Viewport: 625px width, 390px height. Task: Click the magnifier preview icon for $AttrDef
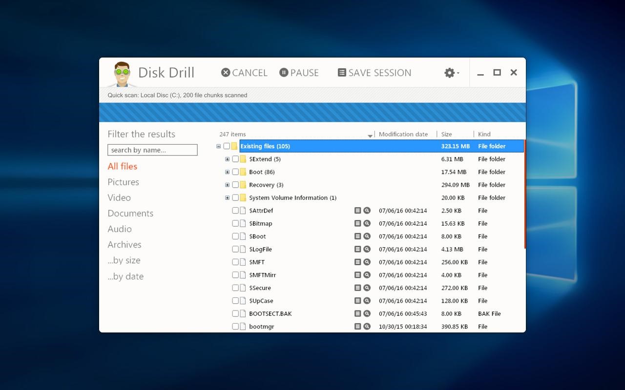click(367, 211)
